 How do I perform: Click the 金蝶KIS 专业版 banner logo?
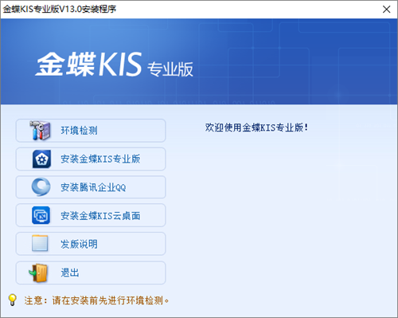point(114,65)
